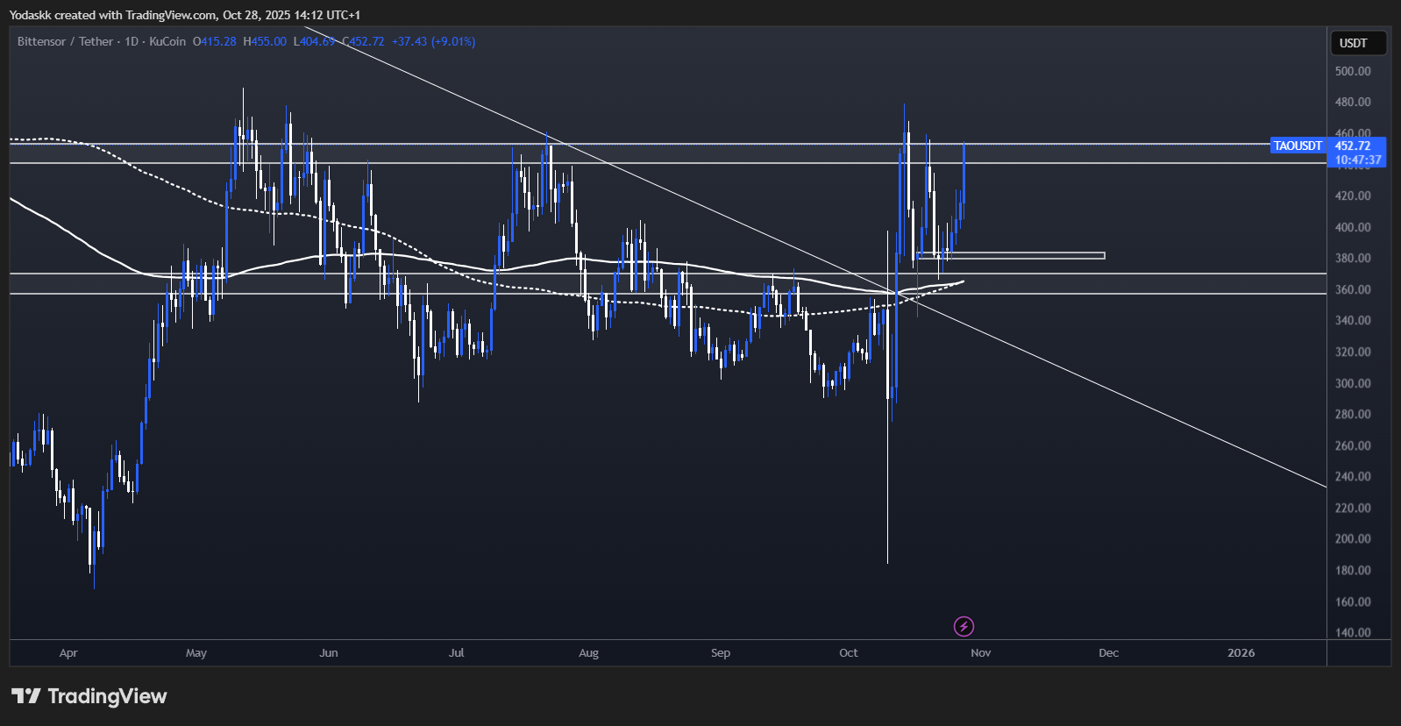Select the Nov label on time axis
This screenshot has width=1401, height=726.
pos(980,652)
